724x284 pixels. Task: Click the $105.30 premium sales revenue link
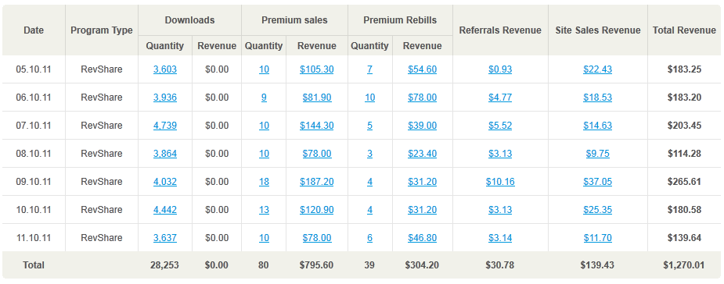[317, 69]
